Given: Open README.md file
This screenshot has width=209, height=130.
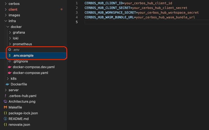Looking at the screenshot, I should (x=19, y=119).
